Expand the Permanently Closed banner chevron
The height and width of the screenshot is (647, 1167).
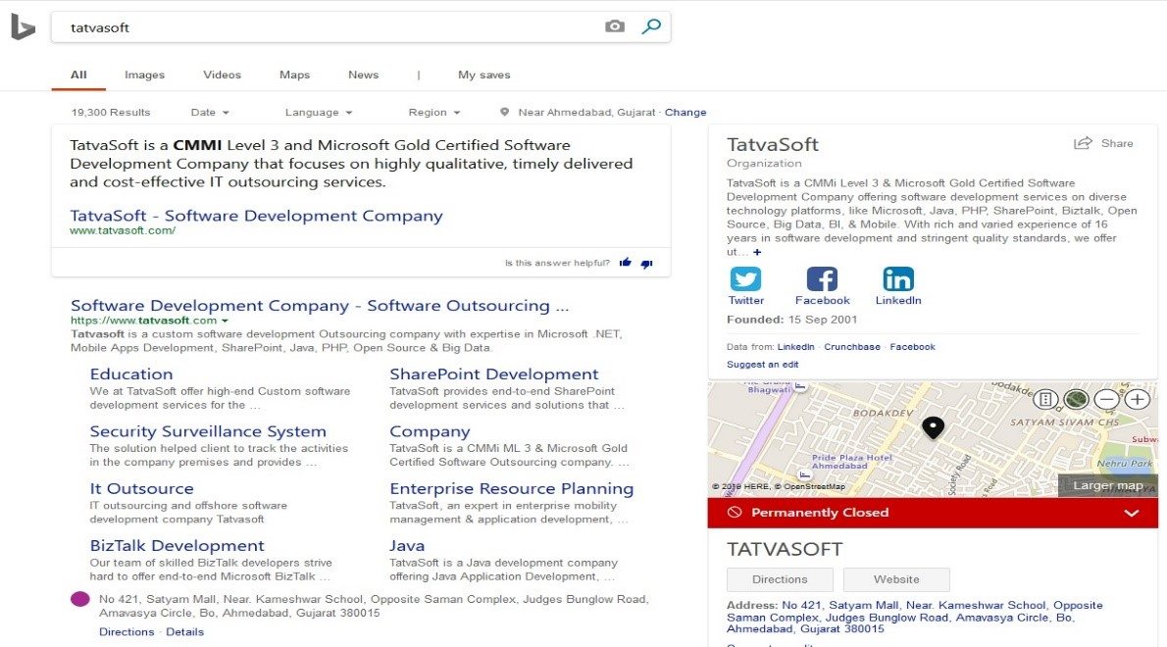[x=1132, y=513]
